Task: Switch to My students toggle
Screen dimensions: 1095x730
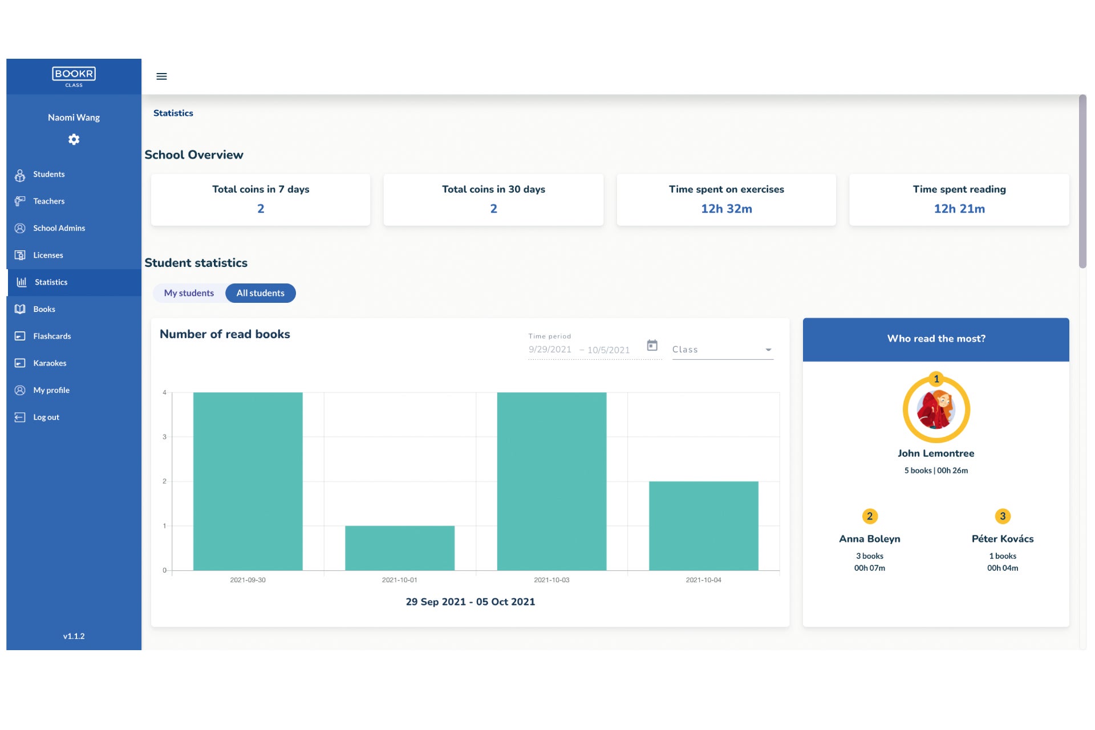Action: coord(189,293)
